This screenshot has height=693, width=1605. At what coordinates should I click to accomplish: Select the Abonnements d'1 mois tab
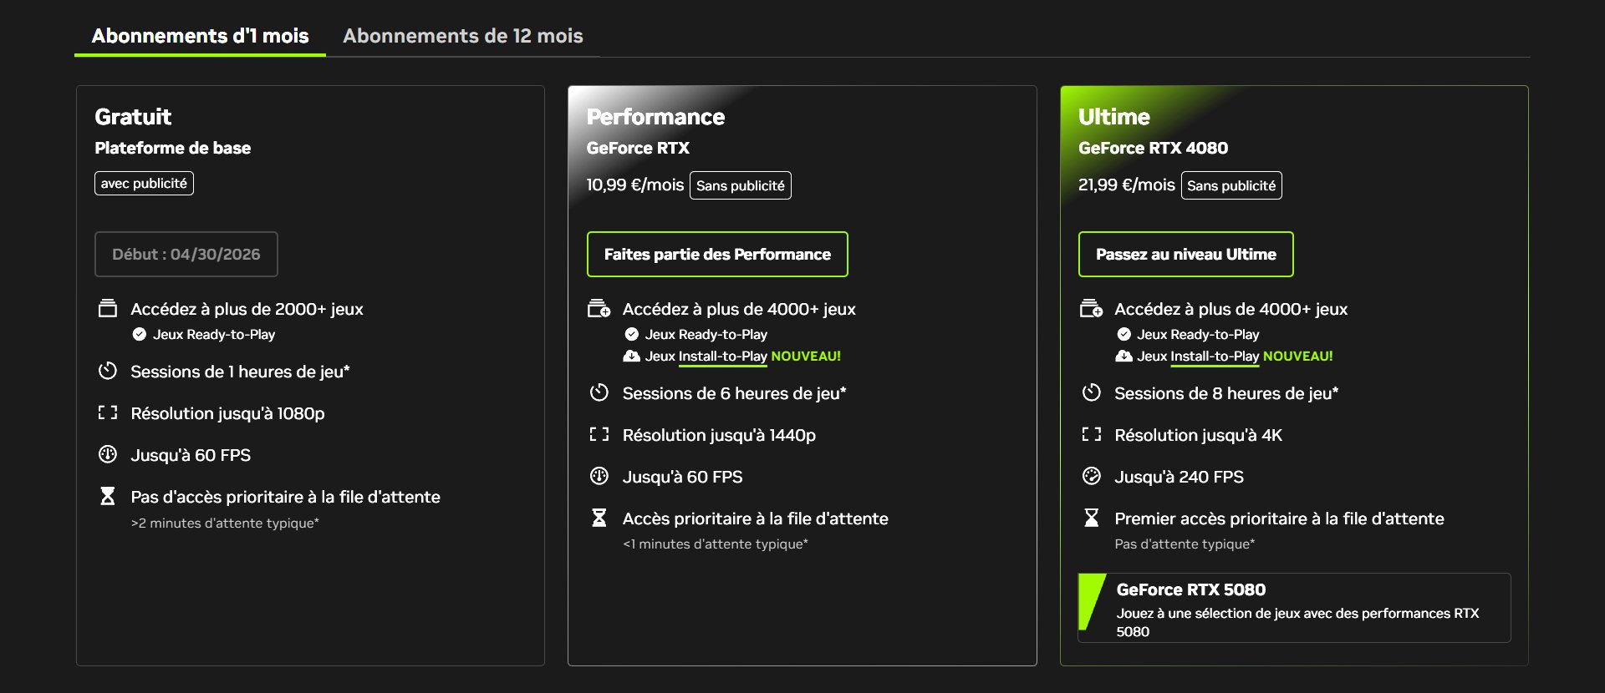(x=200, y=36)
